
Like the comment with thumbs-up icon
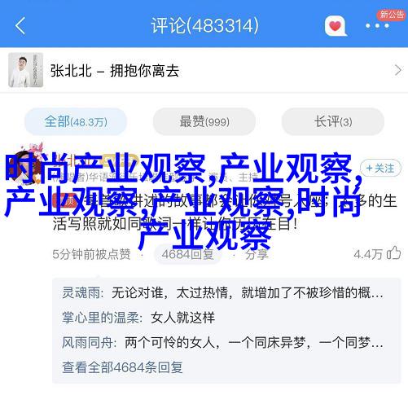pyautogui.click(x=394, y=253)
